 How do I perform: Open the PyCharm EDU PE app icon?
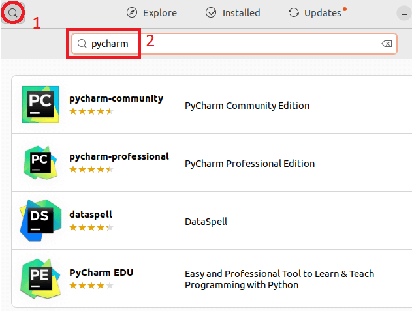pos(40,278)
